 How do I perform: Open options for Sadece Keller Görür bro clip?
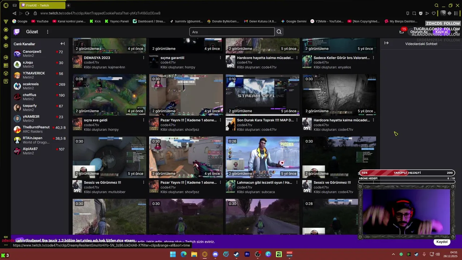(x=373, y=58)
